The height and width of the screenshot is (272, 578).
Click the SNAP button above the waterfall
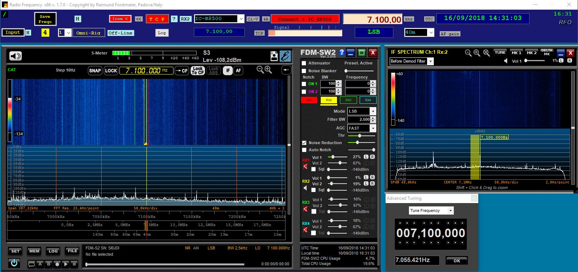click(95, 70)
